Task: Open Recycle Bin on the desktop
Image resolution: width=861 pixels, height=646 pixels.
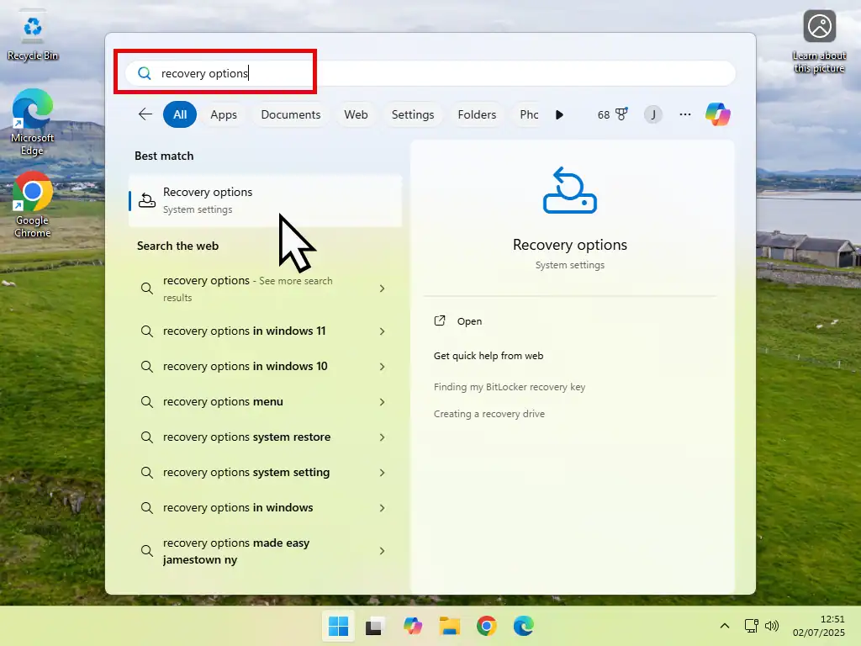Action: (33, 35)
